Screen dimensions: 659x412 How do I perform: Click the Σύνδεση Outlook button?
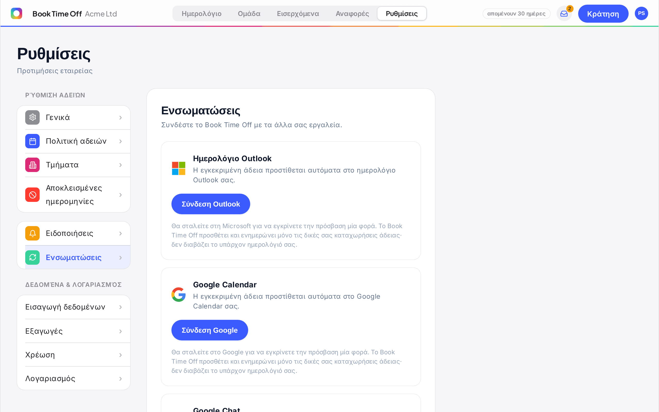(x=211, y=204)
